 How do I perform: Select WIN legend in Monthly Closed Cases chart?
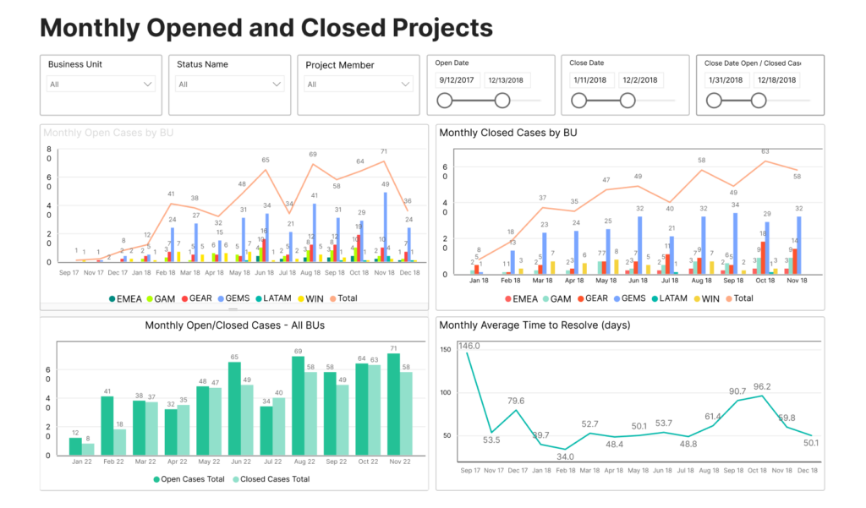[x=707, y=298]
